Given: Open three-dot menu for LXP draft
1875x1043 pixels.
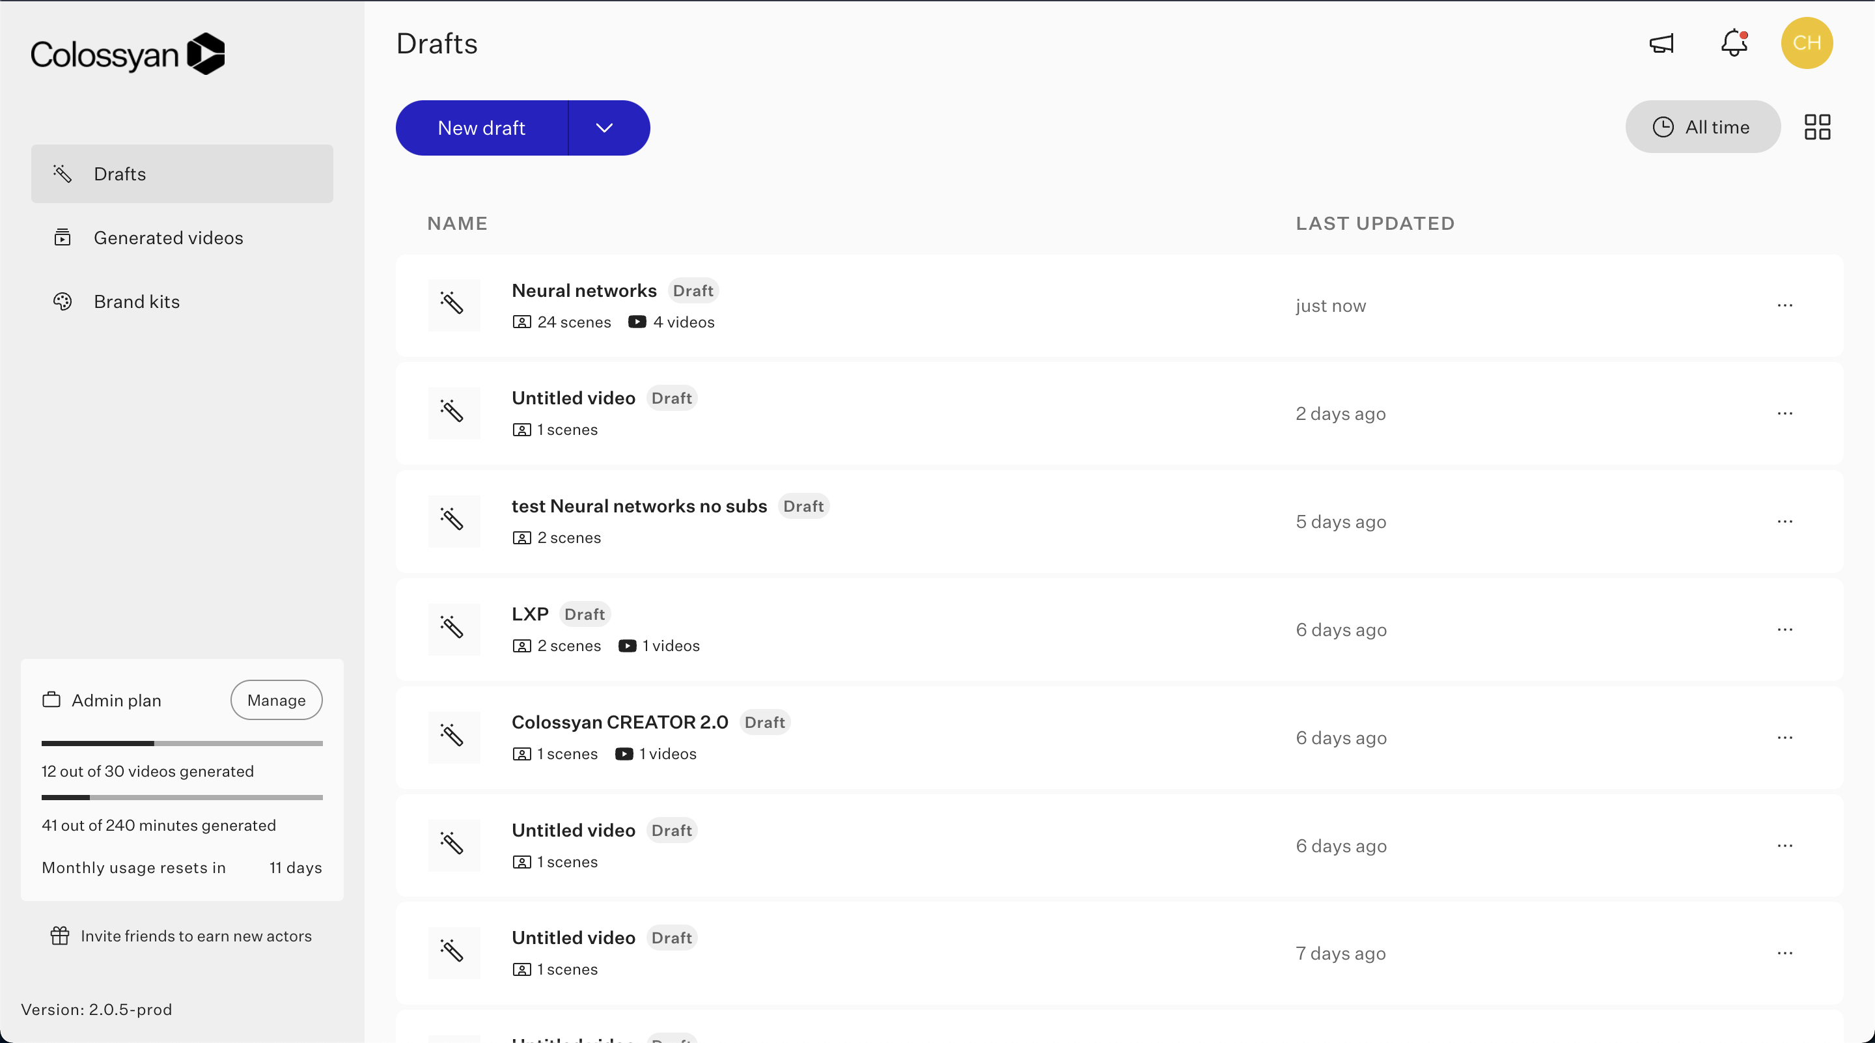Looking at the screenshot, I should tap(1784, 630).
